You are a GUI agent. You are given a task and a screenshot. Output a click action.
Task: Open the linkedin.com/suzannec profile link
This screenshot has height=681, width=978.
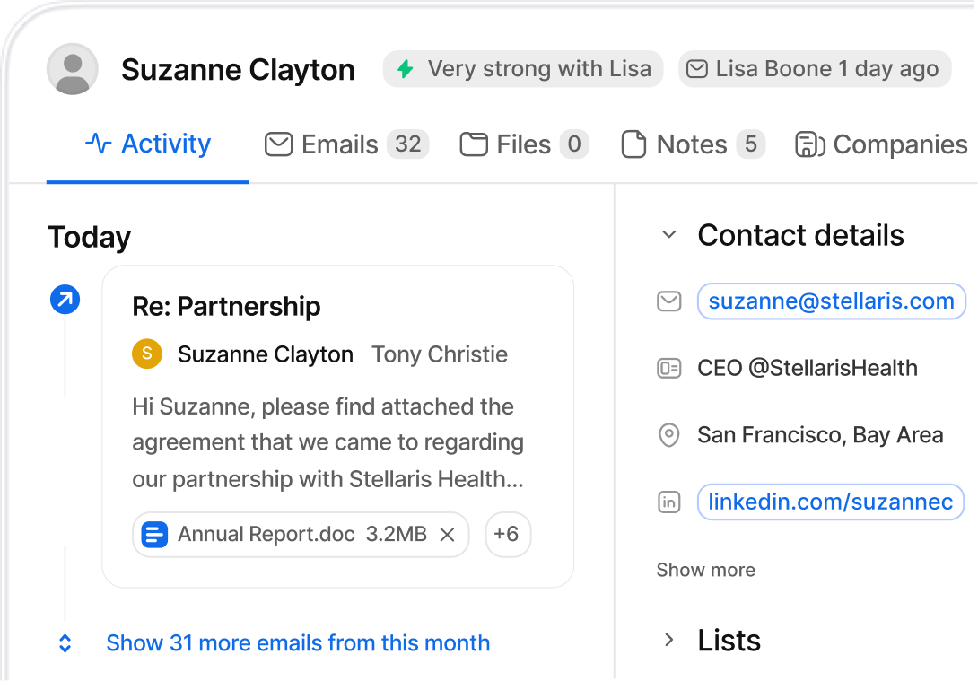pyautogui.click(x=830, y=502)
